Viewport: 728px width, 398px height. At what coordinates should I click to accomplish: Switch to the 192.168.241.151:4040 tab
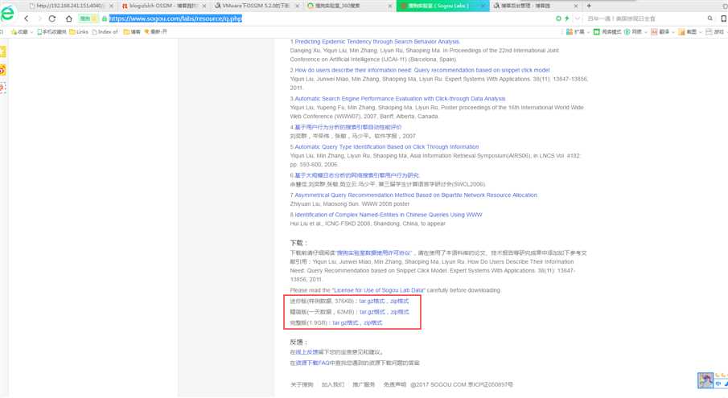tap(70, 6)
